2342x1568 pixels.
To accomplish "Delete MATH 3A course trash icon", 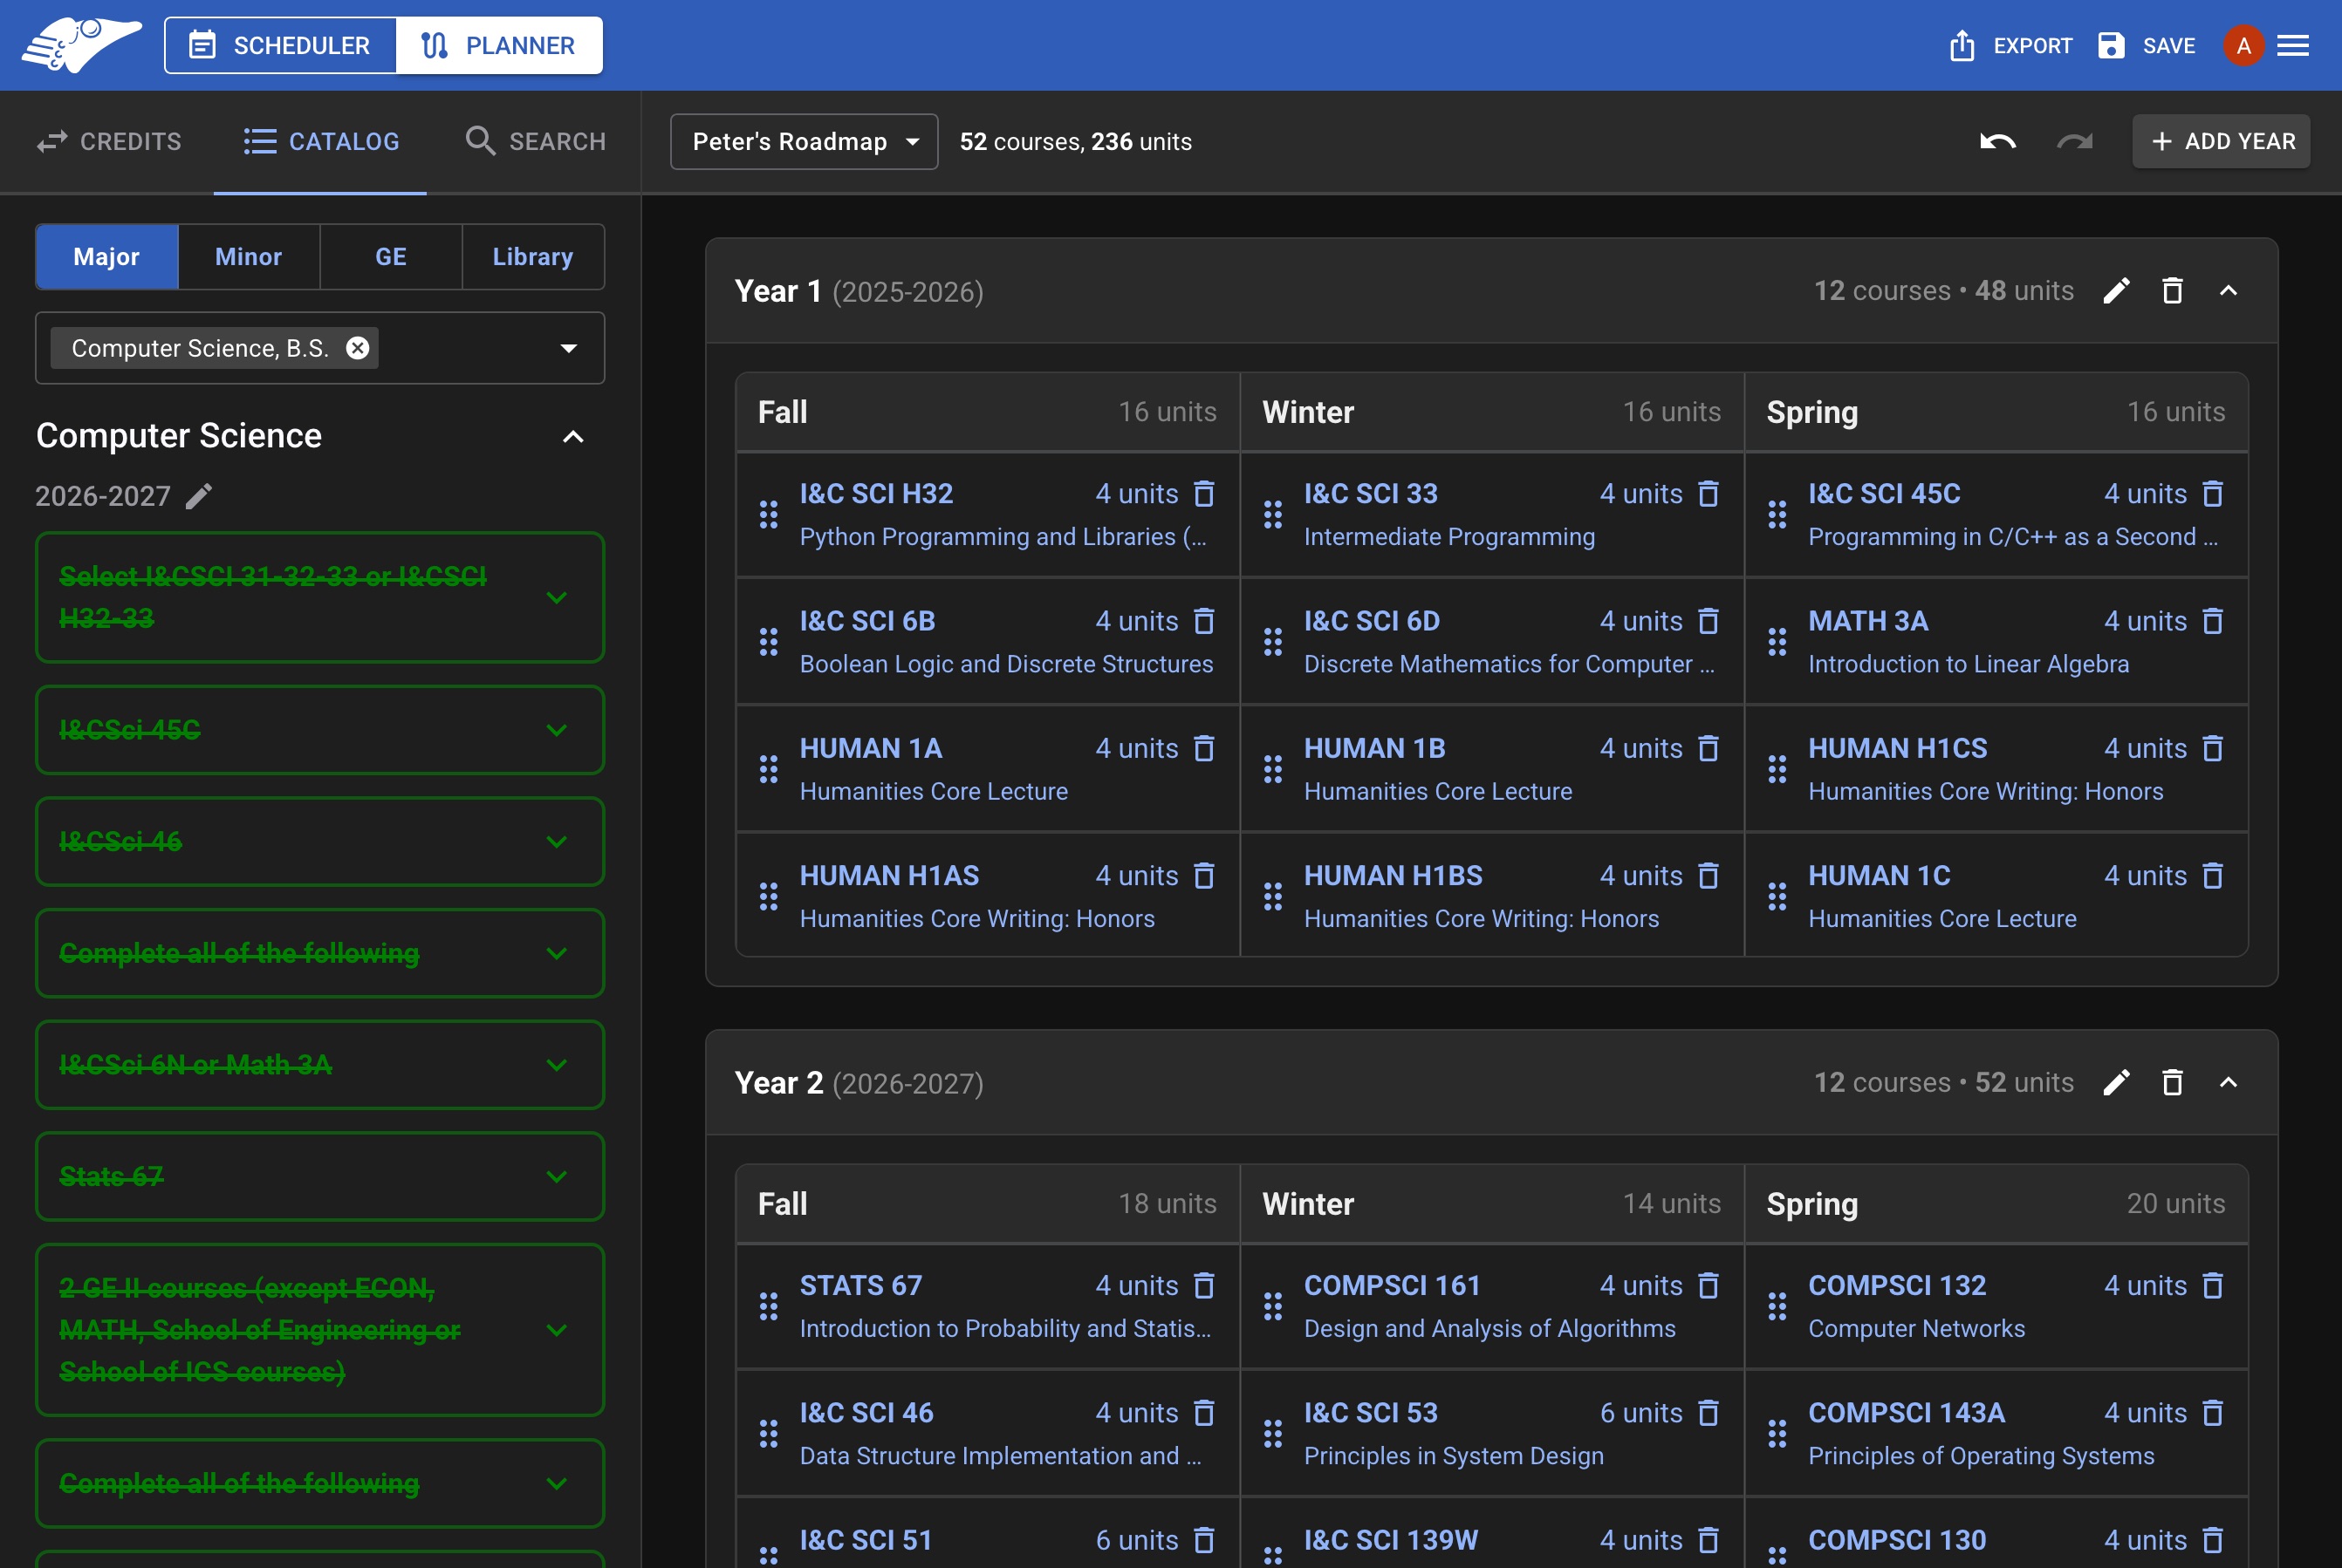I will (2213, 621).
